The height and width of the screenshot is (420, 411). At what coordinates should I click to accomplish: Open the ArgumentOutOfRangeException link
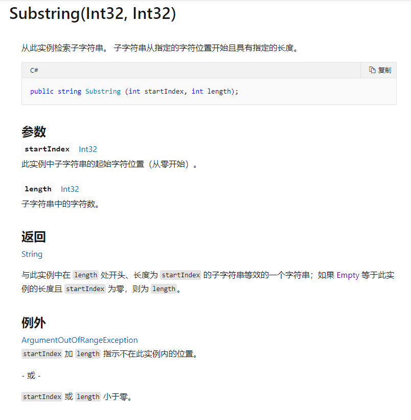coord(79,340)
